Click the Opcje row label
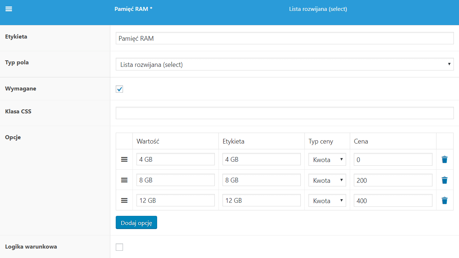 coord(13,137)
